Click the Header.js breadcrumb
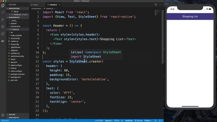The height and width of the screenshot is (122, 217). pyautogui.click(x=49, y=8)
